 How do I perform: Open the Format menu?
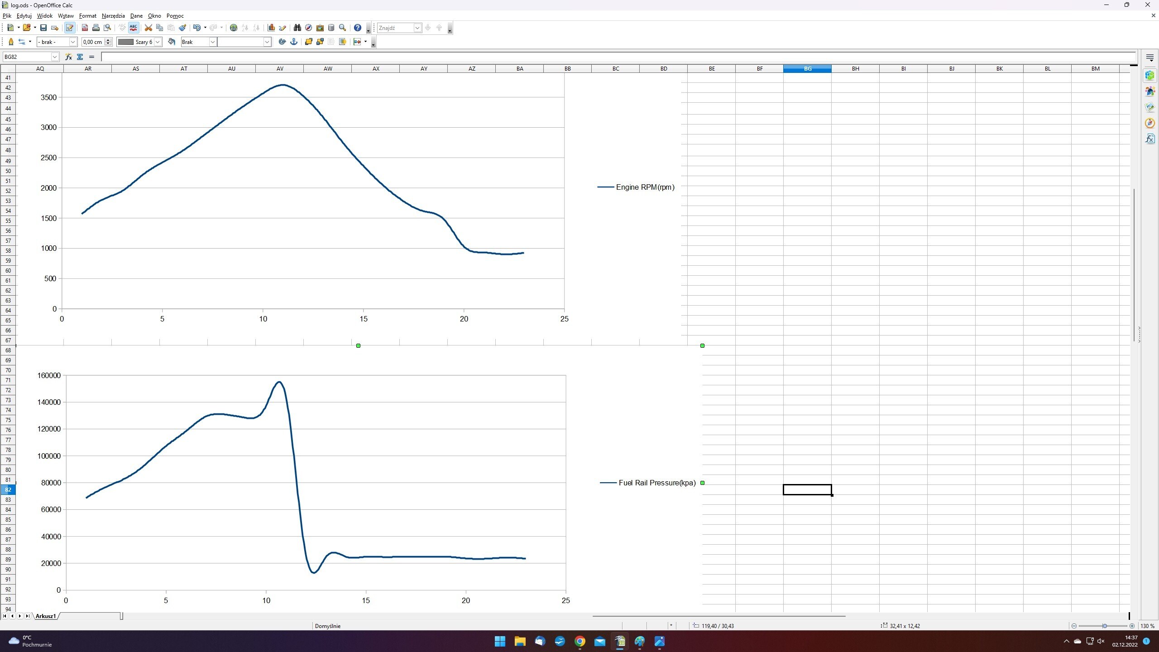(x=87, y=16)
